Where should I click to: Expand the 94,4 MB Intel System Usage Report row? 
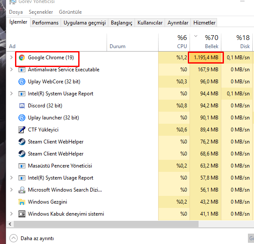(11, 93)
